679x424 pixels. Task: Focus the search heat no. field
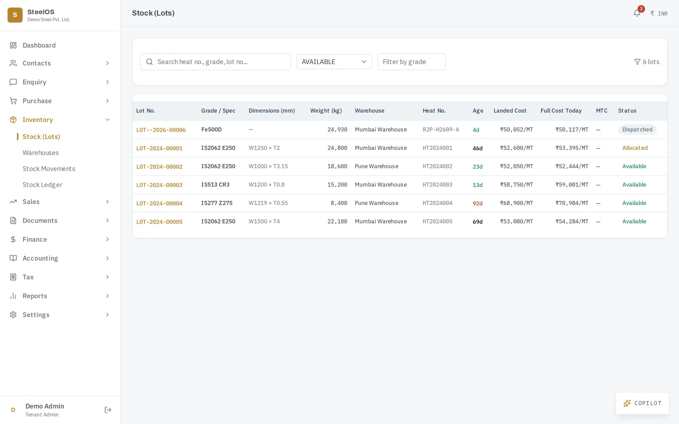(x=215, y=62)
